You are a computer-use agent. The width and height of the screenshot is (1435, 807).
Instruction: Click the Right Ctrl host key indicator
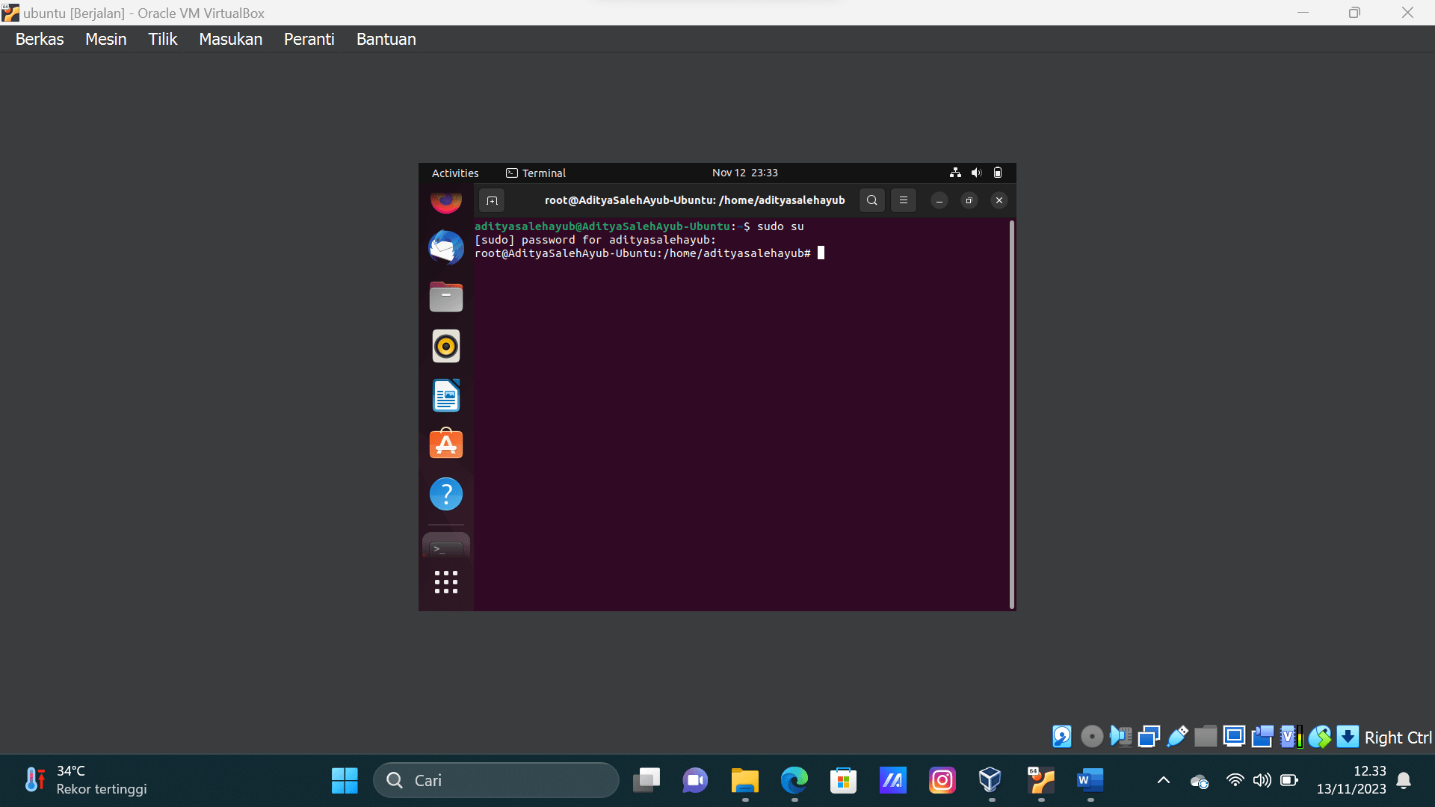coord(1398,738)
